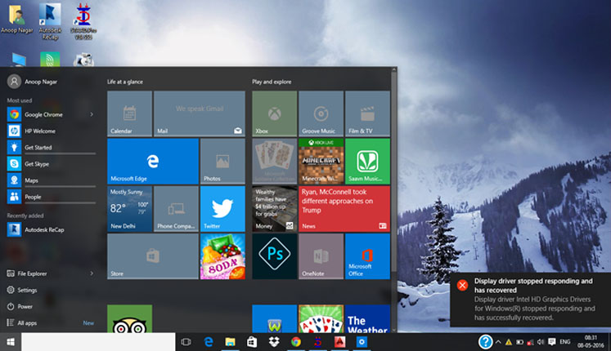Open Edge from the taskbar

[209, 342]
